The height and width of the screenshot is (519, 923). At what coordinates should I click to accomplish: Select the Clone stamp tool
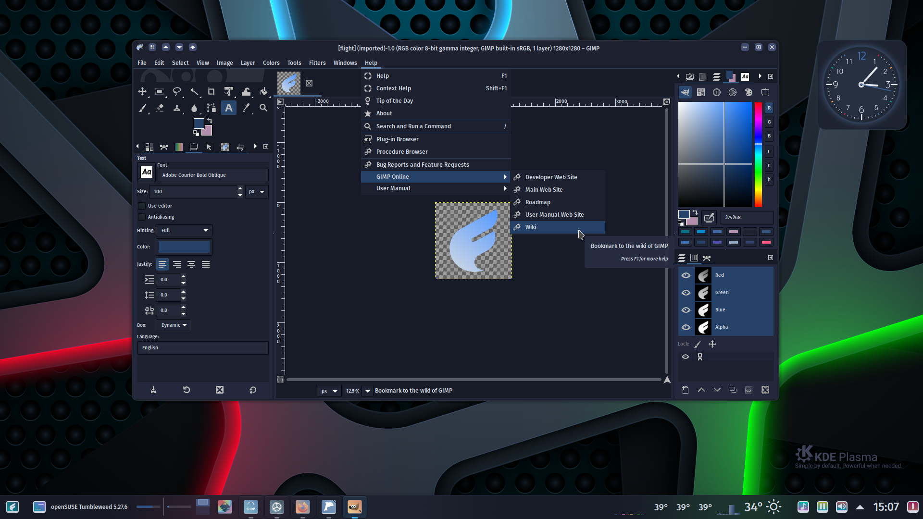pyautogui.click(x=177, y=108)
